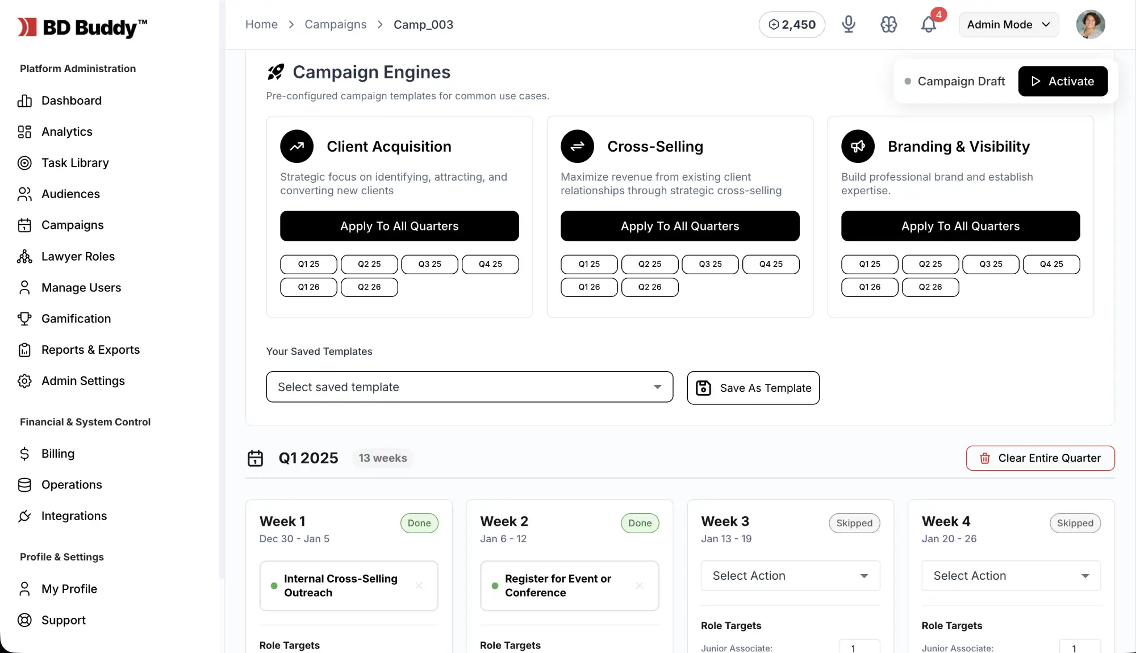
Task: Open Week 3 Select Action dropdown
Action: pos(790,576)
